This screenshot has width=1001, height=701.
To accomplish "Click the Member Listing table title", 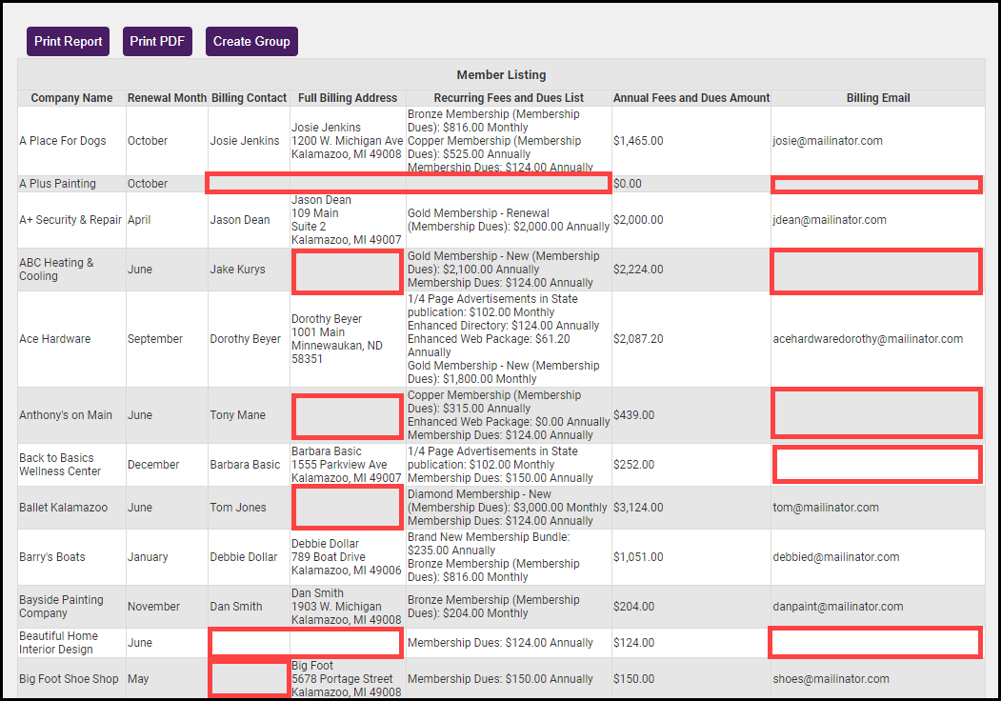I will point(501,75).
